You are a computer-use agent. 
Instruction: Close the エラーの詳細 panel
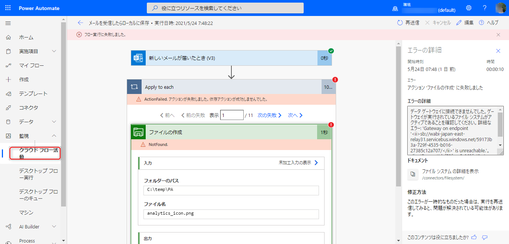coord(498,51)
